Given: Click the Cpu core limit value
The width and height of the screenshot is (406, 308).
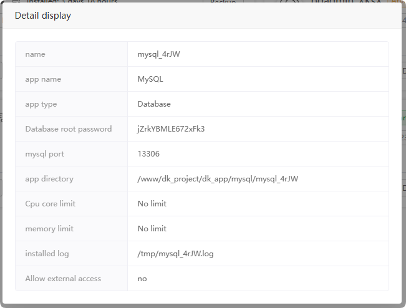Looking at the screenshot, I should click(152, 204).
